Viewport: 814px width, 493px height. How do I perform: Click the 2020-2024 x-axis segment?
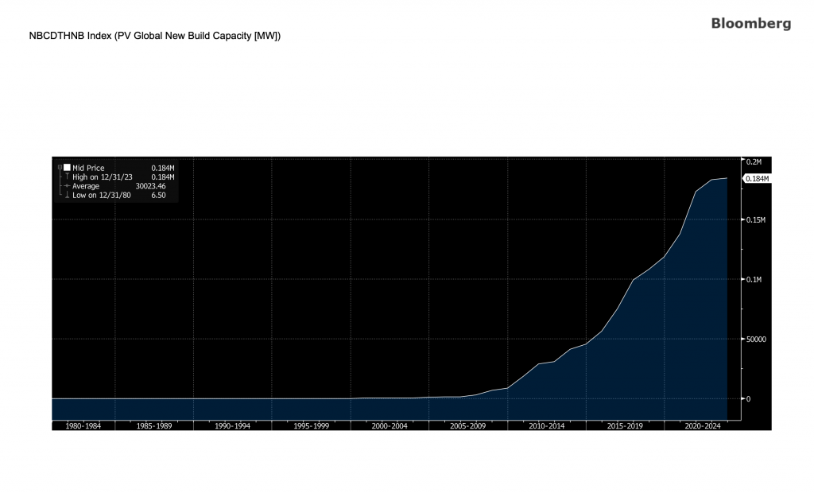coord(703,426)
